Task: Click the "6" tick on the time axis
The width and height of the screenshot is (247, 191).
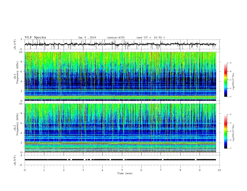Action: click(141, 170)
